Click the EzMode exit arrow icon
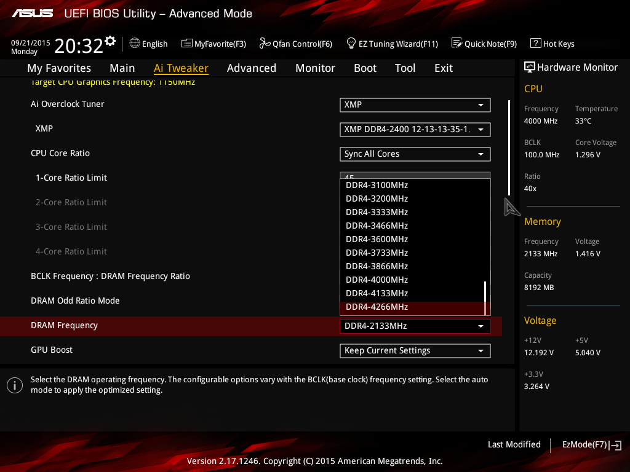This screenshot has width=630, height=472. (615, 445)
